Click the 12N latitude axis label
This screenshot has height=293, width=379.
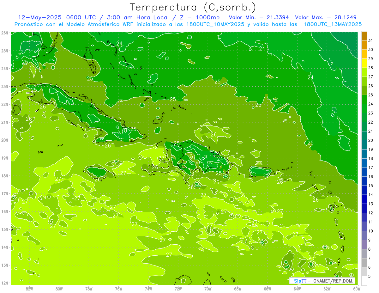pyautogui.click(x=5, y=283)
